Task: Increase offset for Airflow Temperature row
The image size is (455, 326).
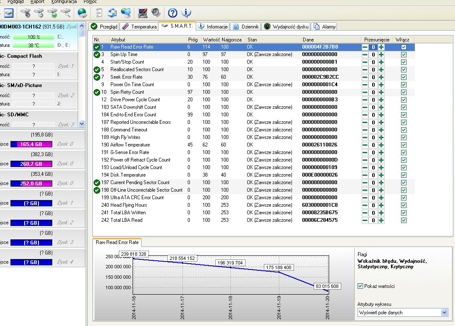Action: pyautogui.click(x=381, y=145)
